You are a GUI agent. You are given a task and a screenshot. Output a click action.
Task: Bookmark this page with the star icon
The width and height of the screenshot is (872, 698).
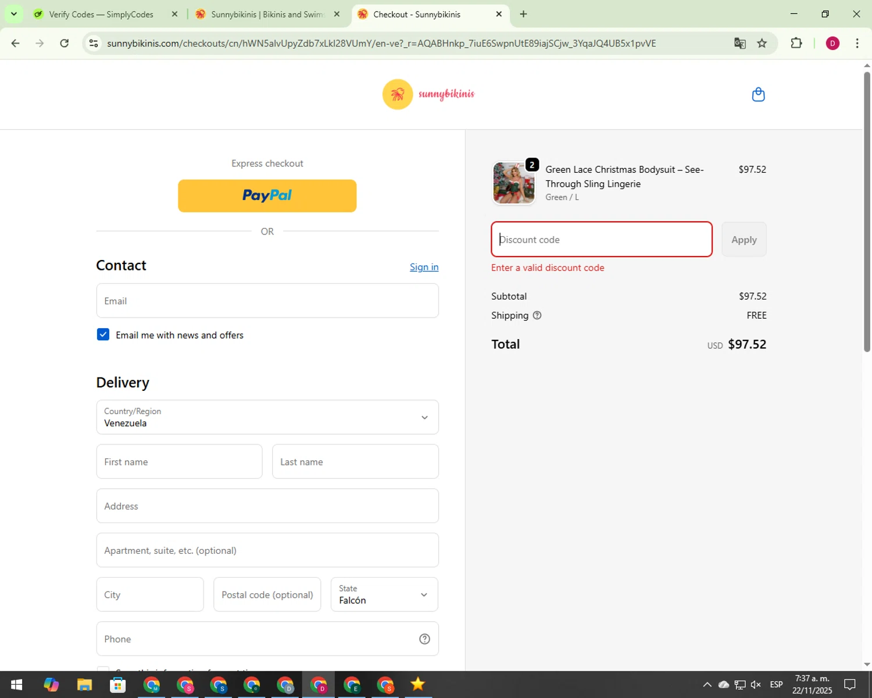point(762,43)
